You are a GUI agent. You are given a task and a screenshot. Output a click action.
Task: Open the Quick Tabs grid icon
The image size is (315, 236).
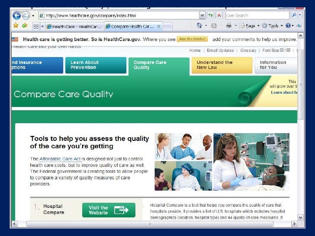(36, 26)
